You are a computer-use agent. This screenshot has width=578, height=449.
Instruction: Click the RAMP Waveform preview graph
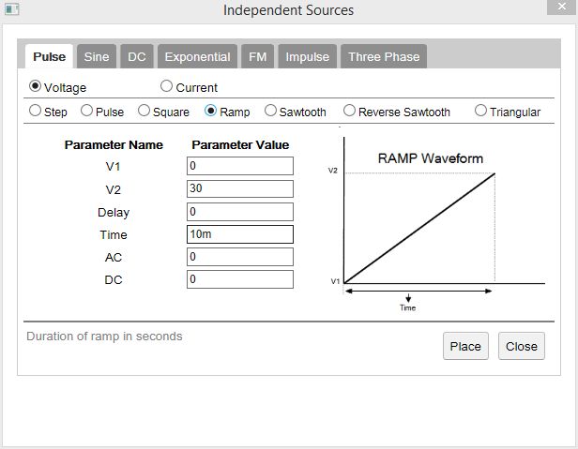click(x=435, y=225)
